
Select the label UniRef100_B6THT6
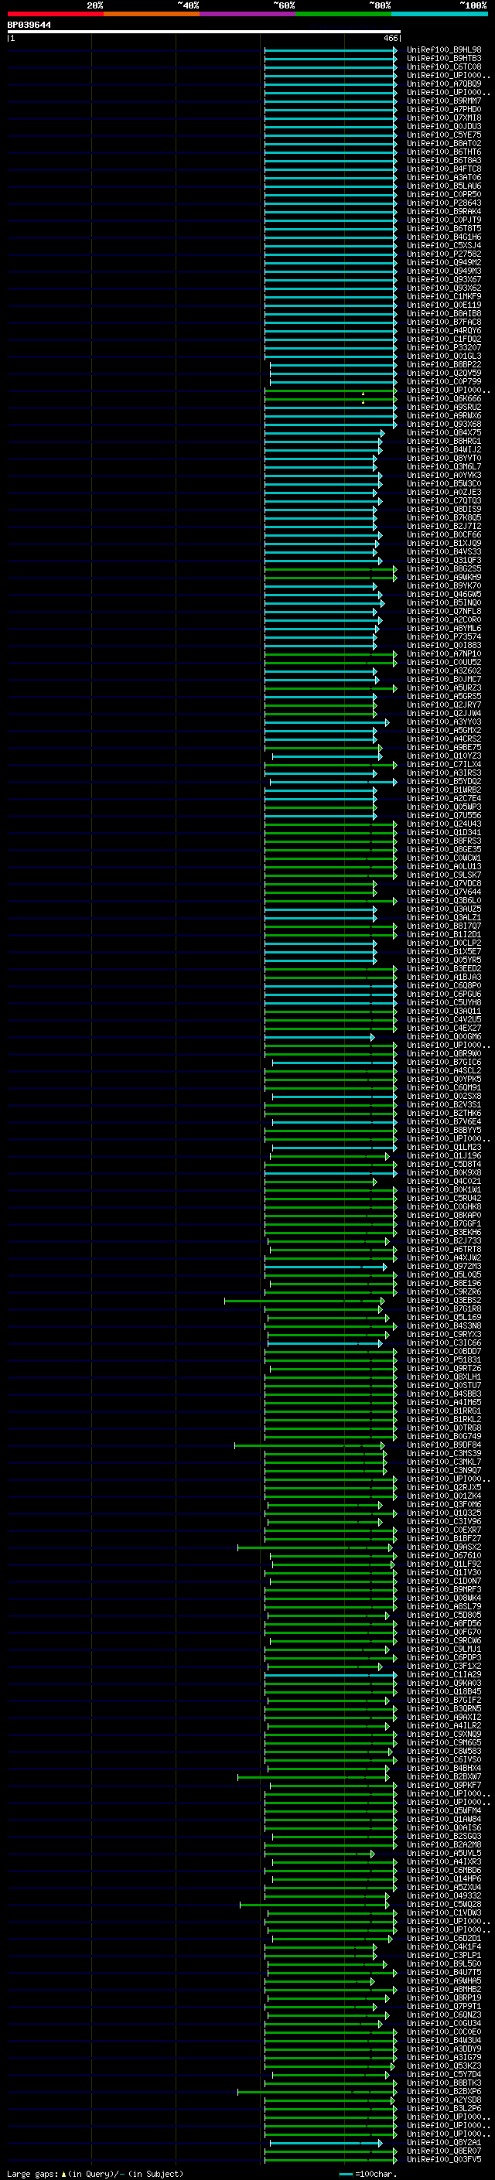point(444,152)
